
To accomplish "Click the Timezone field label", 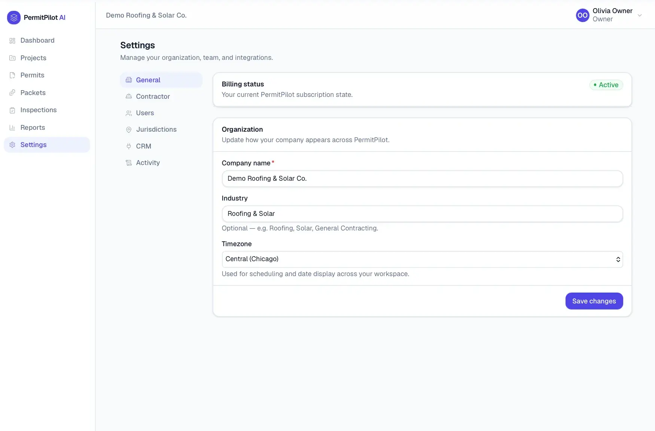I will pyautogui.click(x=237, y=244).
